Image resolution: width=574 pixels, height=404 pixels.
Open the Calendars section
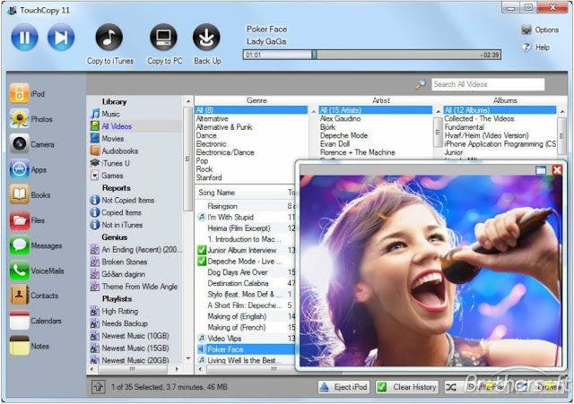coord(36,321)
